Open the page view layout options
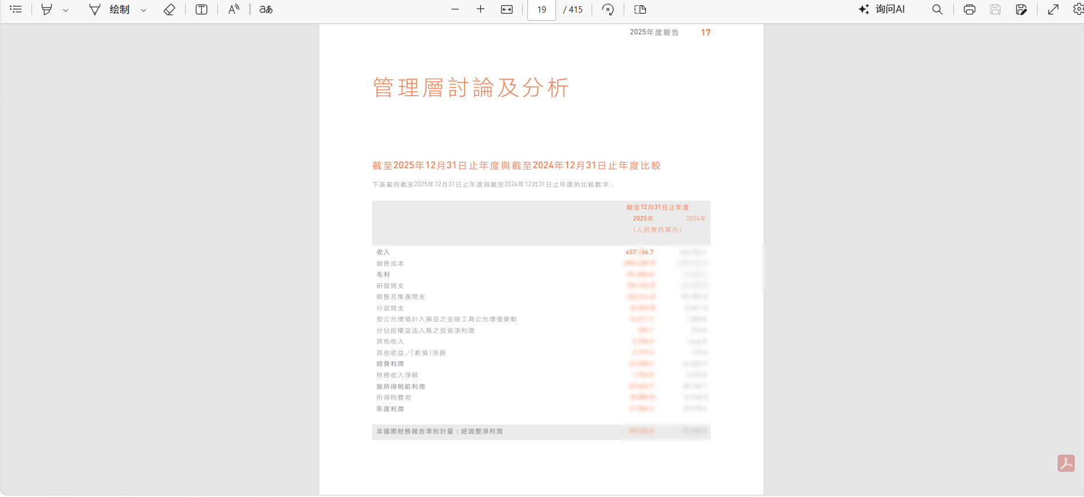The width and height of the screenshot is (1084, 497). 640,9
